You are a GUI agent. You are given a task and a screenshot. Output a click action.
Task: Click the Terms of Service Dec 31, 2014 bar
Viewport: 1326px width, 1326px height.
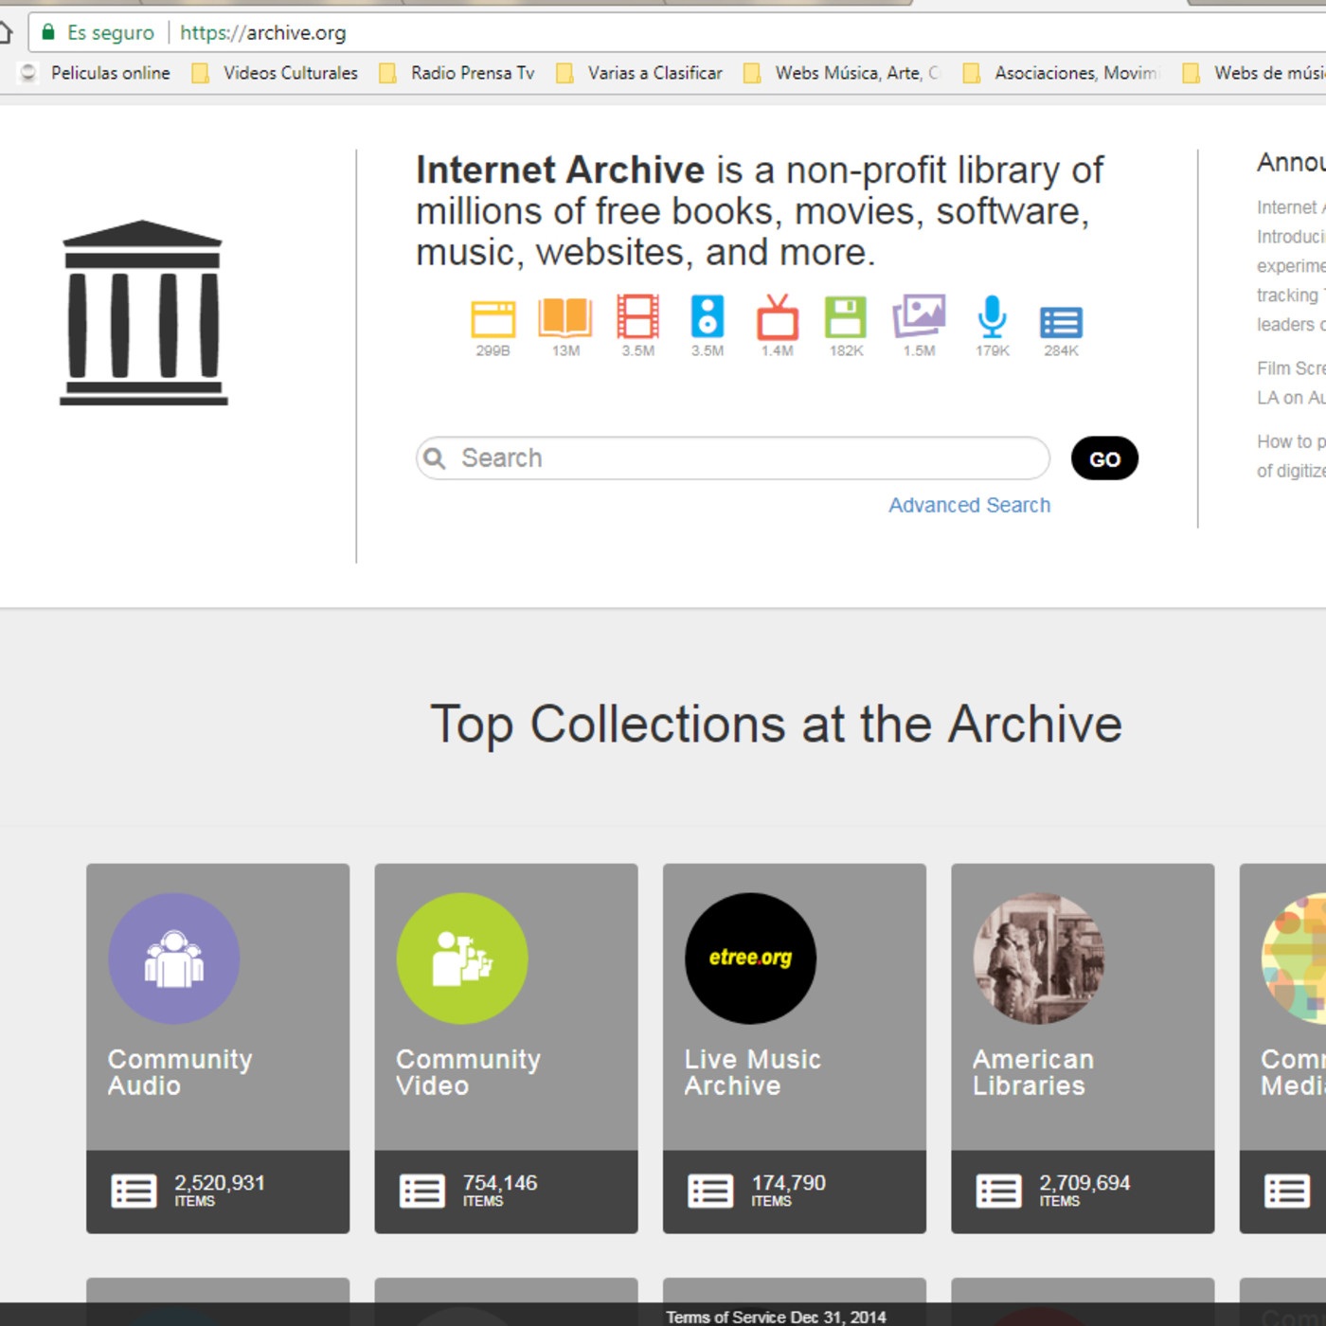(776, 1317)
